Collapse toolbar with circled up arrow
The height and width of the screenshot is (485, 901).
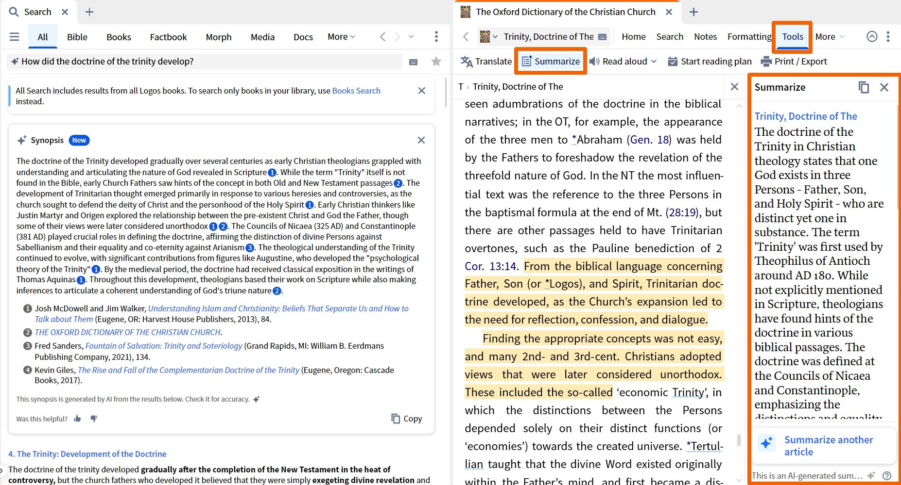[872, 37]
